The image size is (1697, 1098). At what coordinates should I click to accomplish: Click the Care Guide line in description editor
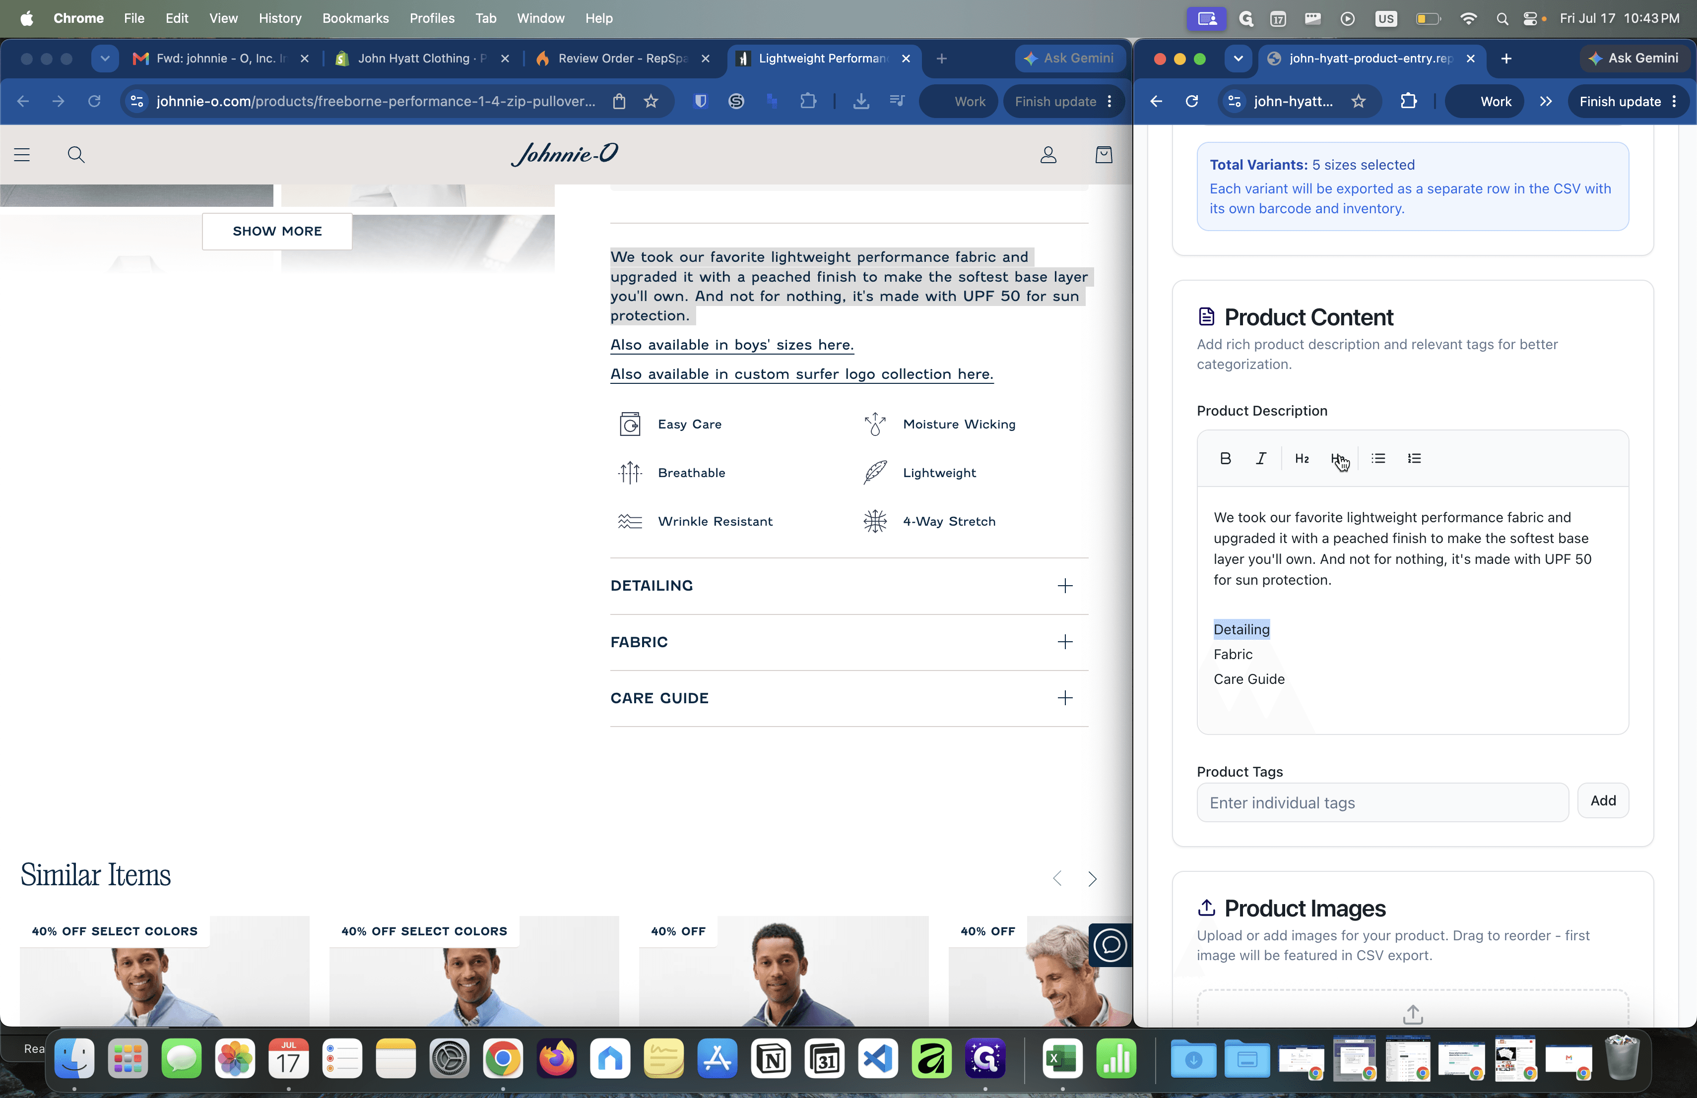(1248, 679)
